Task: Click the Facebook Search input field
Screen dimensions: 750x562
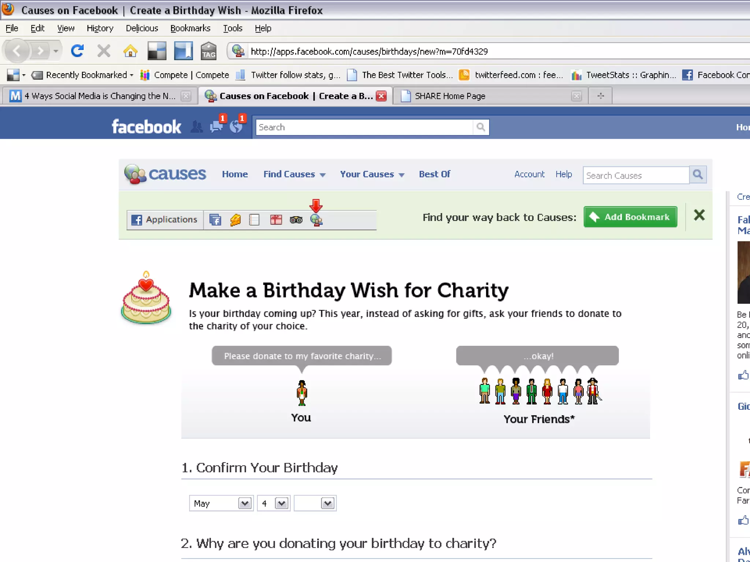Action: point(364,127)
